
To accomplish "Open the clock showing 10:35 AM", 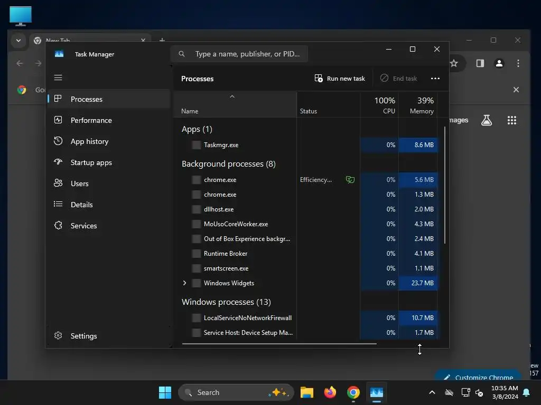I will (x=505, y=392).
